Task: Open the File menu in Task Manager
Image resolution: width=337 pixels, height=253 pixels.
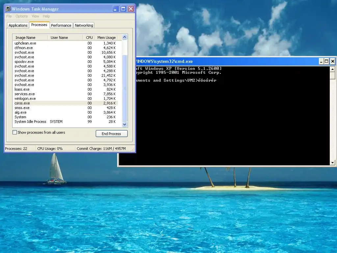Action: pyautogui.click(x=9, y=16)
